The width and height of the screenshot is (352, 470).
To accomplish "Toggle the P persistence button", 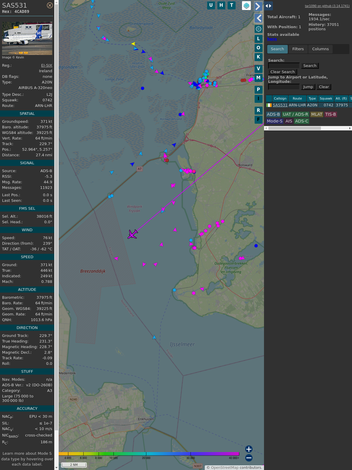I will (x=258, y=90).
